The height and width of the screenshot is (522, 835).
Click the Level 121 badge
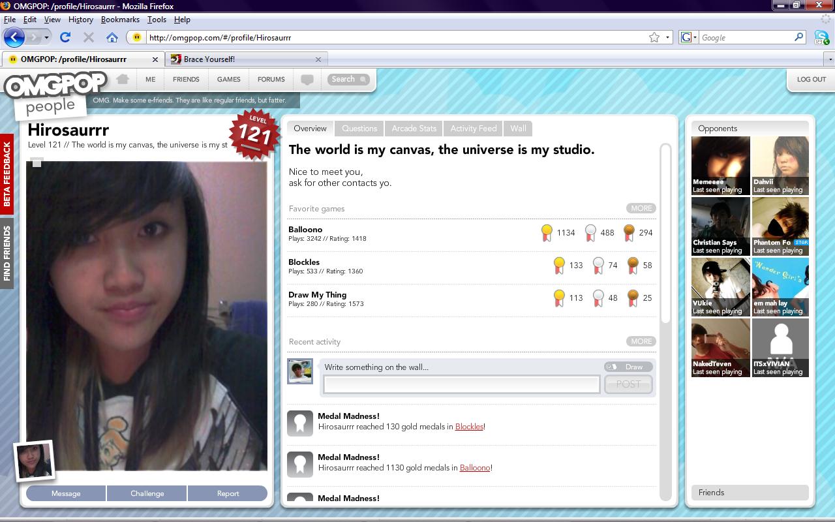click(x=255, y=133)
